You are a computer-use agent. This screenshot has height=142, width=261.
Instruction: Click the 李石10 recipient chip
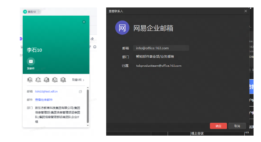[32, 12]
